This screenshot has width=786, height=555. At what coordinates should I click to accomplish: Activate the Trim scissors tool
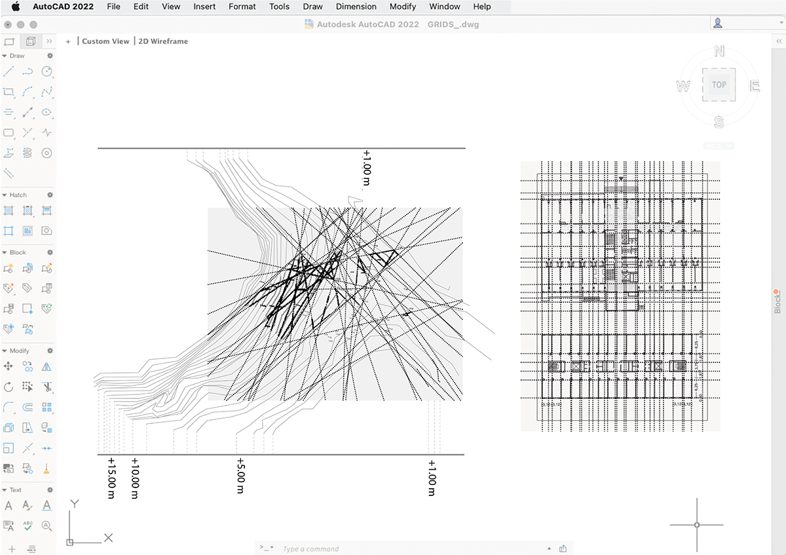(x=47, y=387)
